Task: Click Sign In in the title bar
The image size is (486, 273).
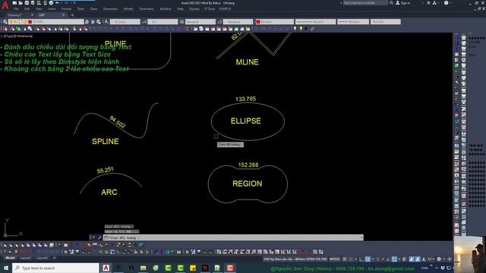Action: 403,3
